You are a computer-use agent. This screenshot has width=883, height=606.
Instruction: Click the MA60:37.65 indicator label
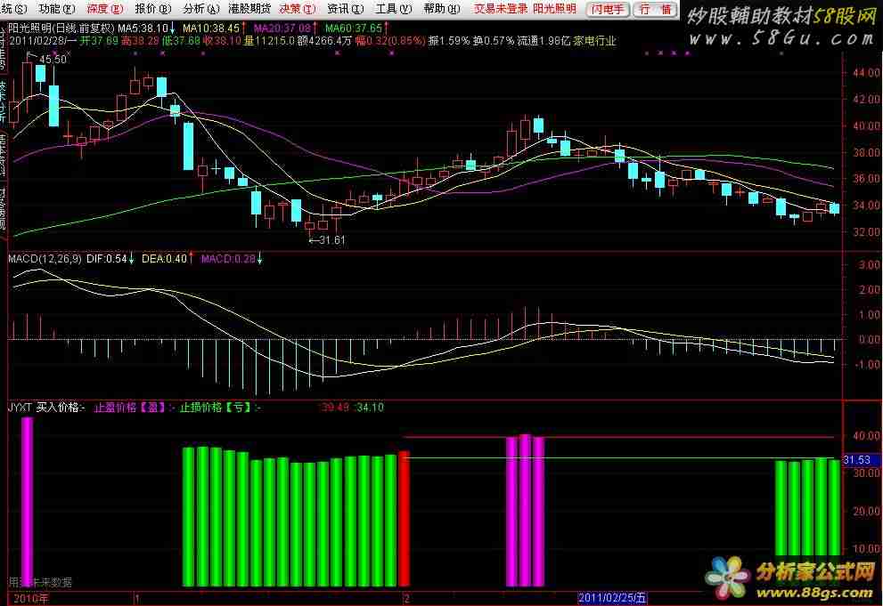(354, 28)
